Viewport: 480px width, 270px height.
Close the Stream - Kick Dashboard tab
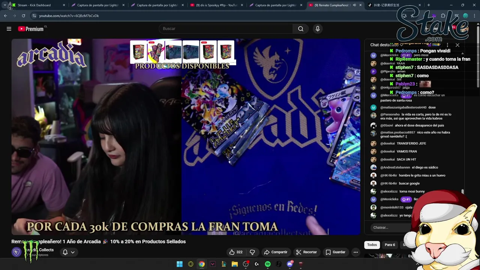pos(64,5)
